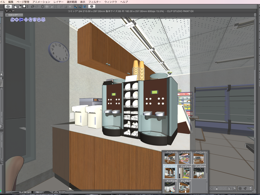
Task: Expand the save options arrow beside disk icon
Action: coord(28,7)
